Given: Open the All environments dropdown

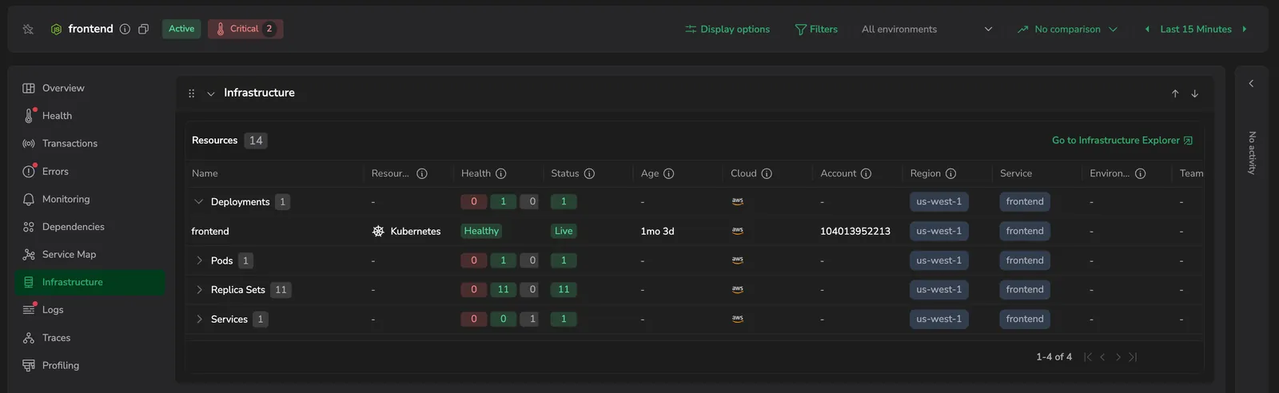Looking at the screenshot, I should coord(927,29).
